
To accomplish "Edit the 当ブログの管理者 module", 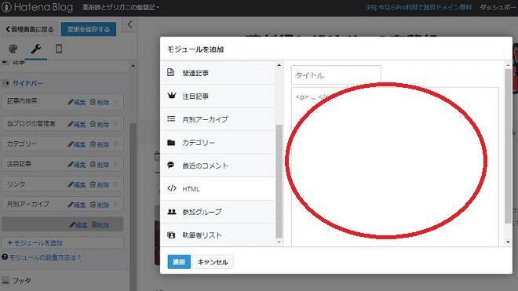I will pos(77,124).
